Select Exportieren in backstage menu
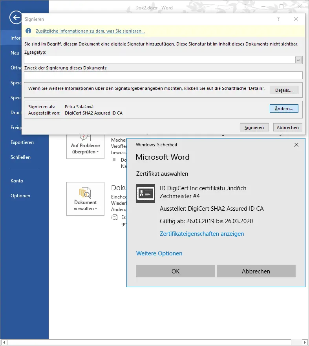Image resolution: width=309 pixels, height=346 pixels. pos(22,142)
